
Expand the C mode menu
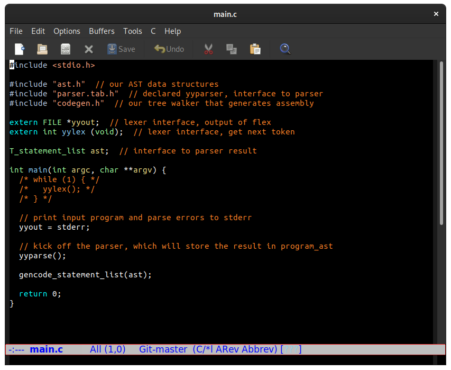pos(153,31)
